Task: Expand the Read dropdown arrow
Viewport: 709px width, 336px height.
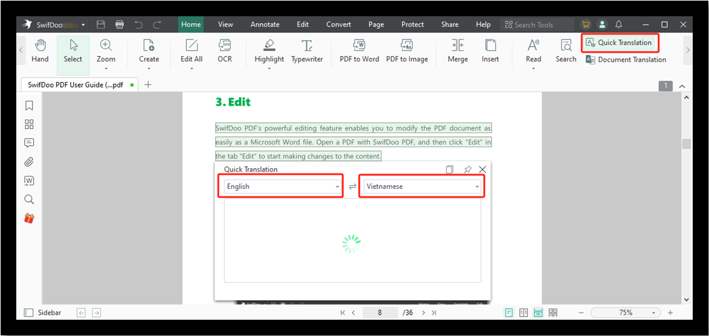Action: pyautogui.click(x=533, y=69)
